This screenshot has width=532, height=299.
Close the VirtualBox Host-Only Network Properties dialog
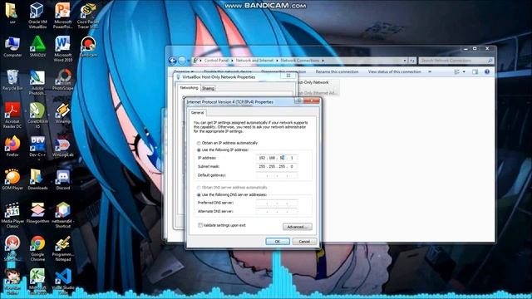click(288, 76)
